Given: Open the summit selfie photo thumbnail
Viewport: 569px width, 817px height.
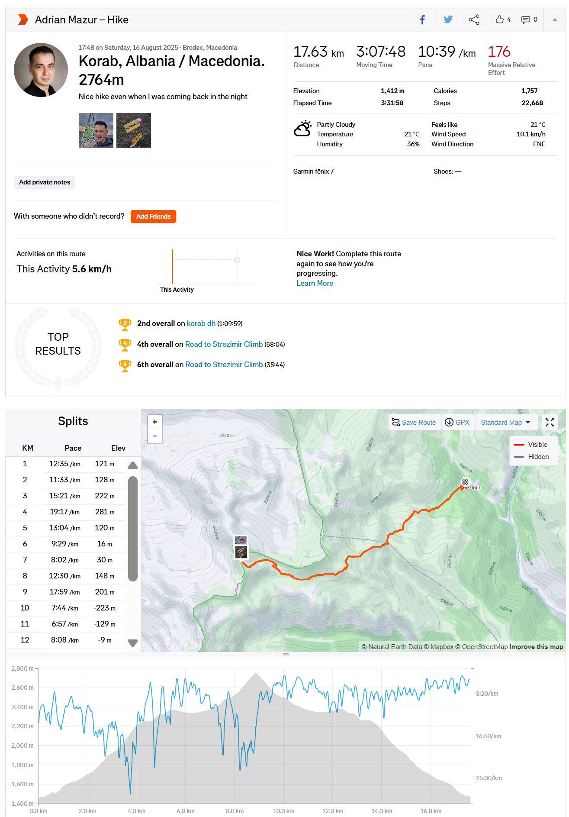Looking at the screenshot, I should (x=96, y=130).
